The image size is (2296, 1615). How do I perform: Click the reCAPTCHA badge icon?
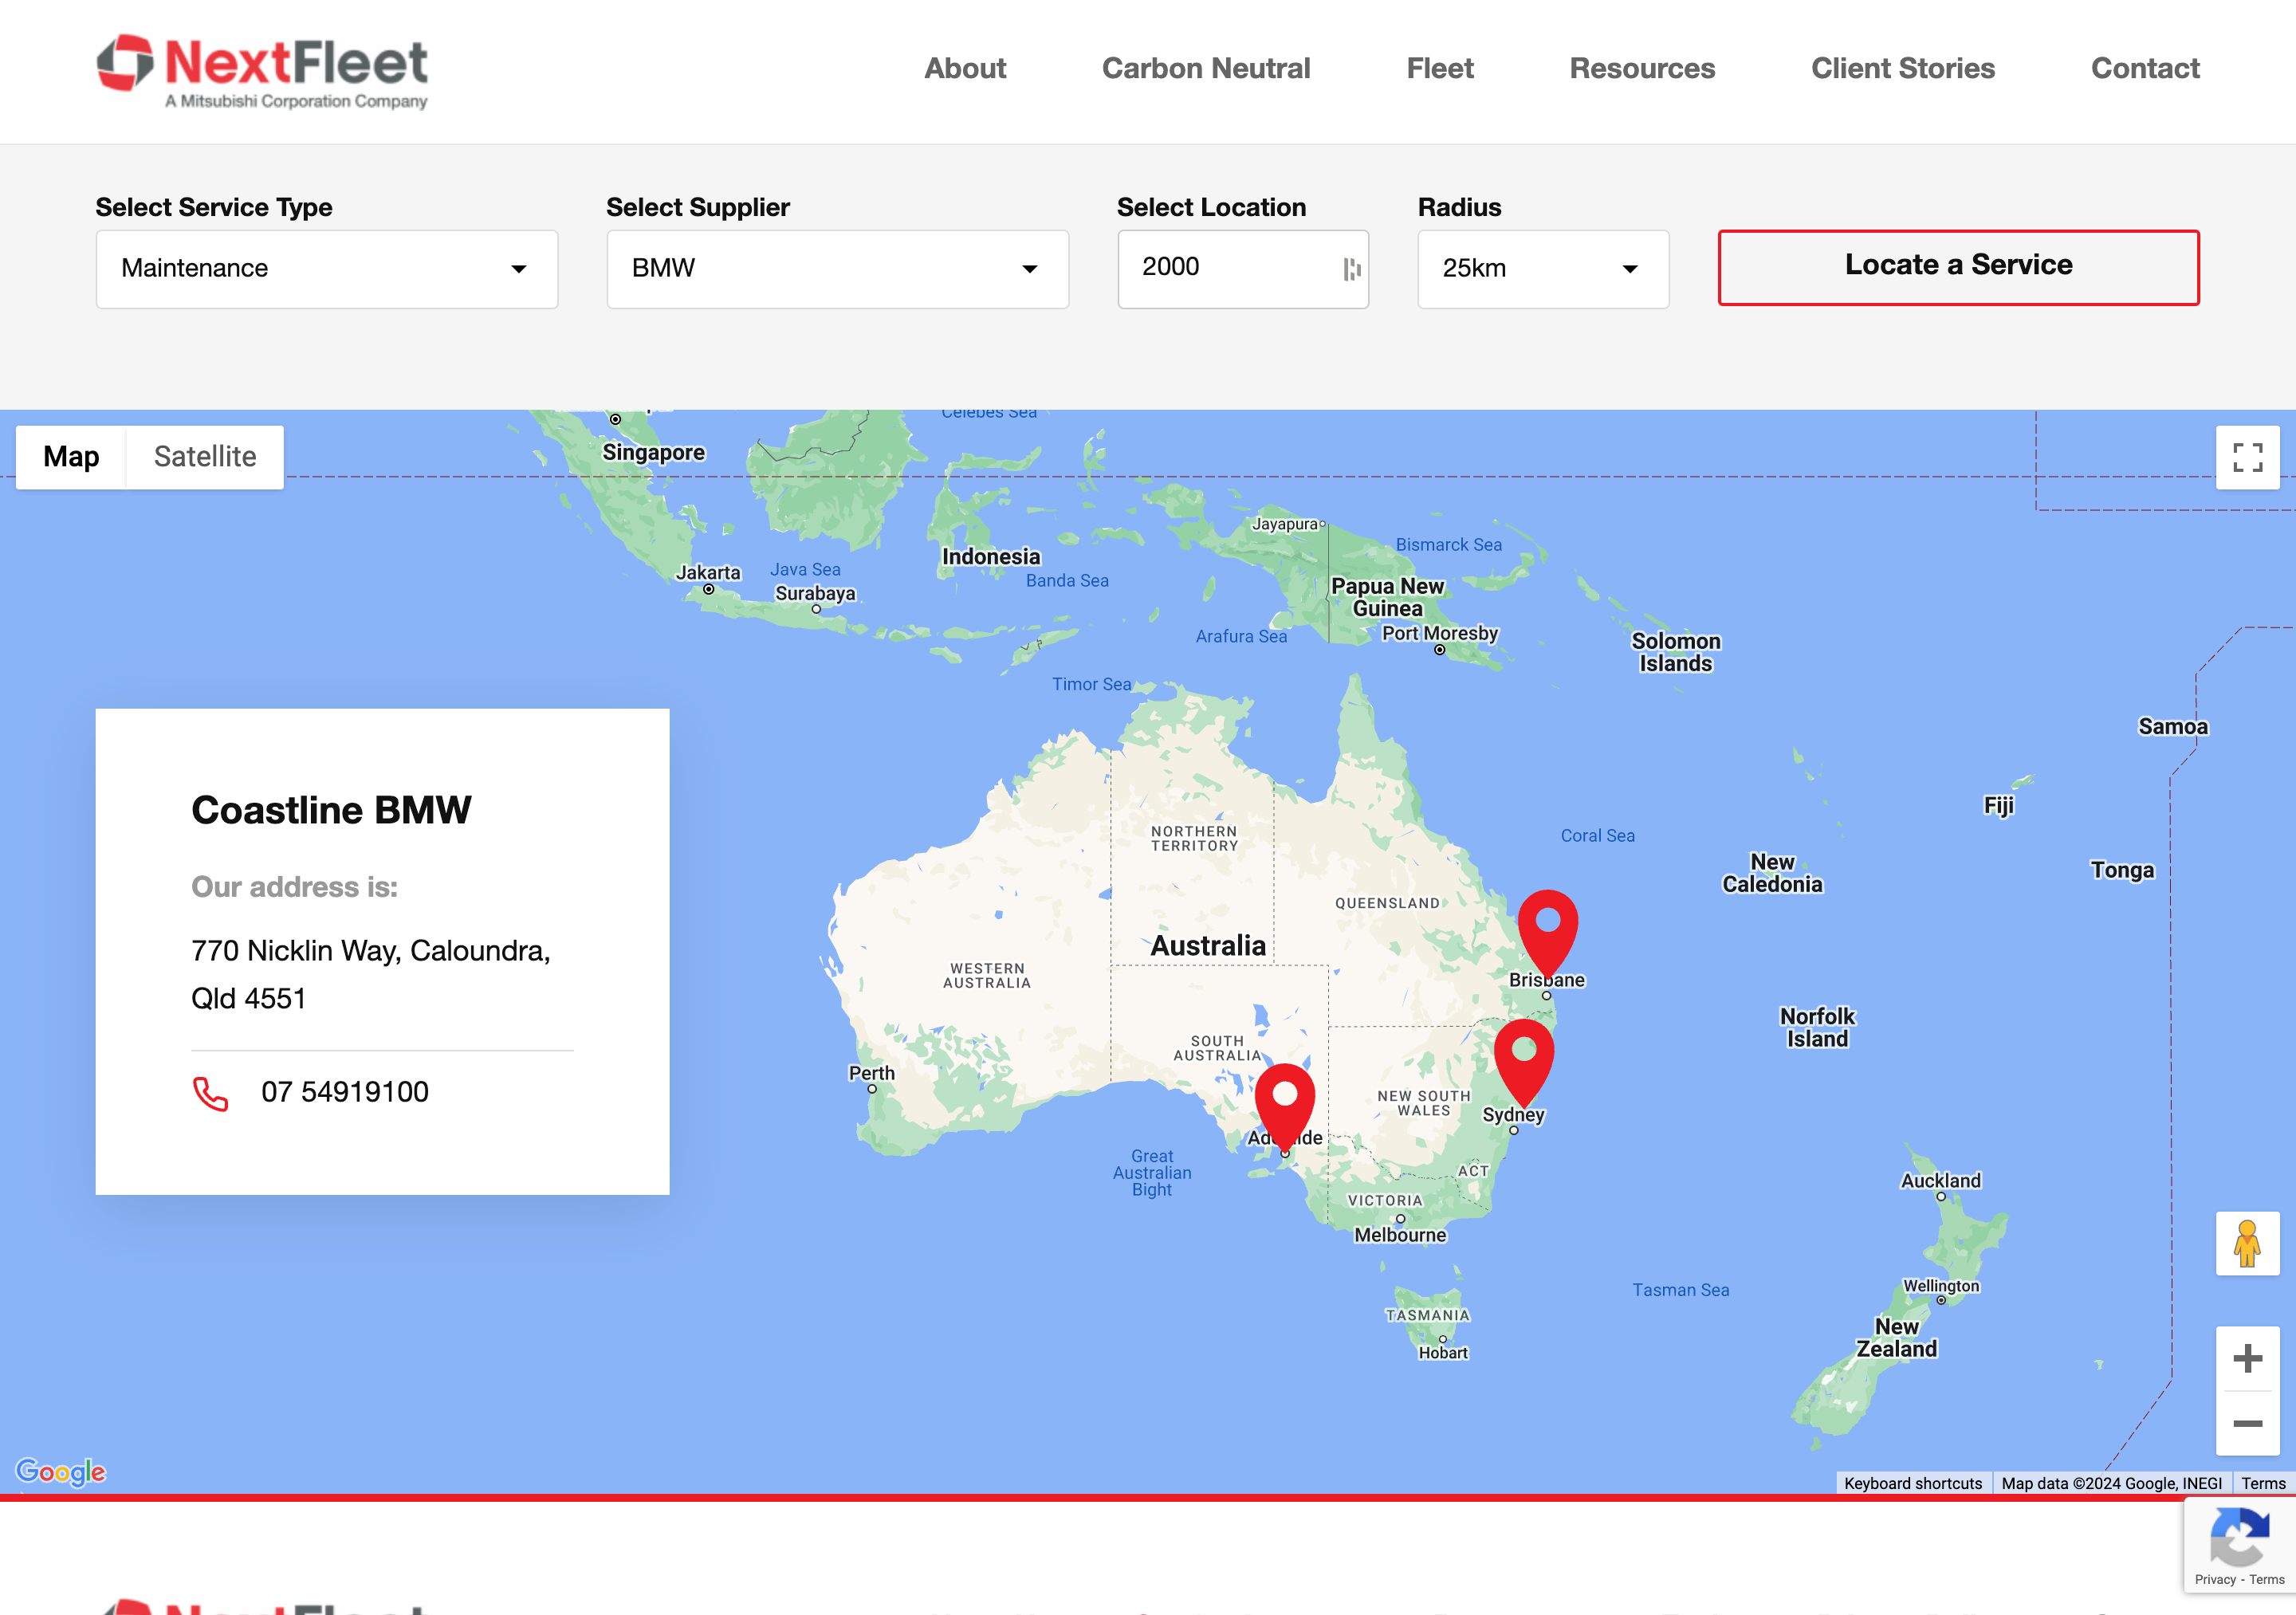pyautogui.click(x=2239, y=1537)
